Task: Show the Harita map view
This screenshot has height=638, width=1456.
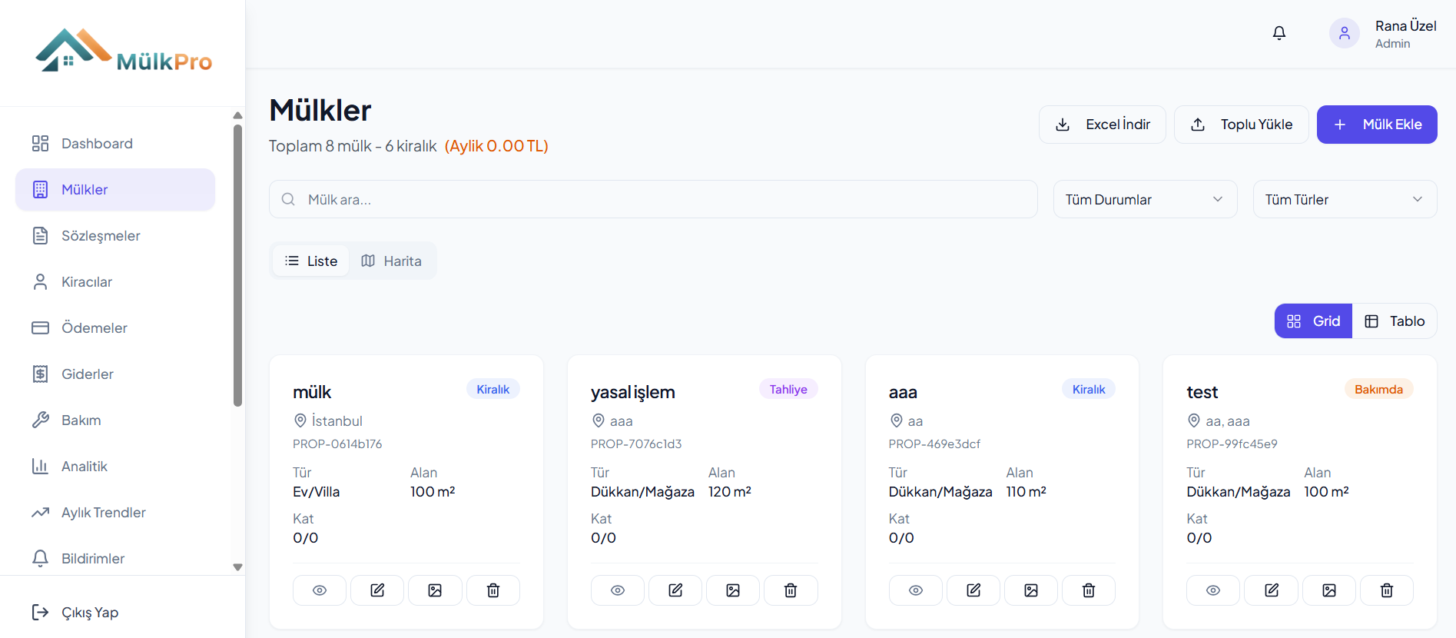Action: point(392,261)
